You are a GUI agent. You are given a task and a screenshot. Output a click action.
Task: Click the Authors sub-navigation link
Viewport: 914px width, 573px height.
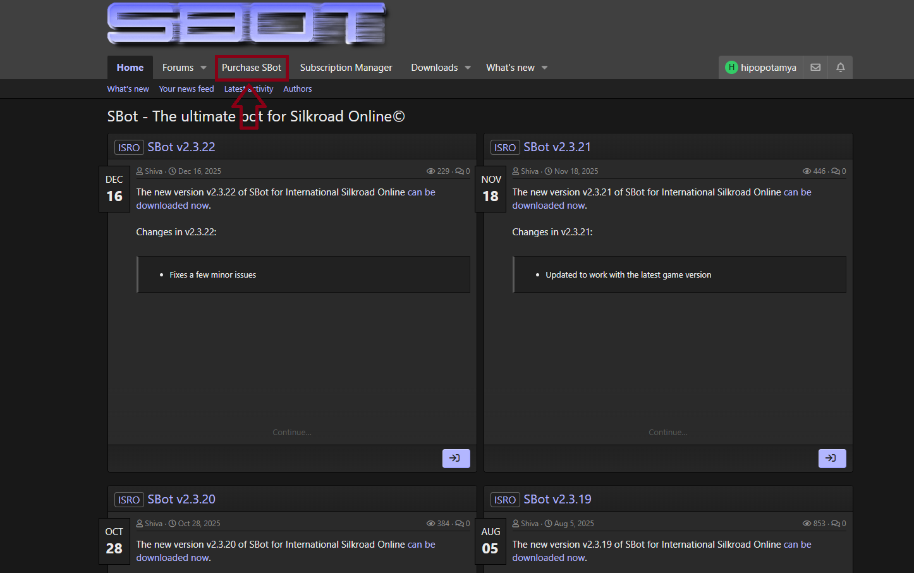pos(298,89)
